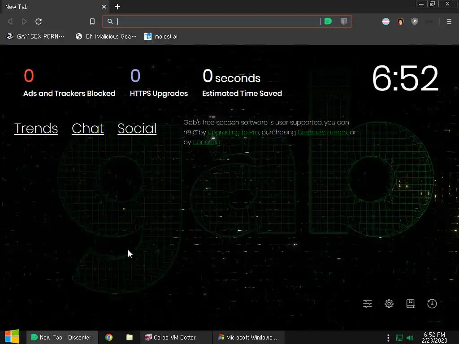Open bookmarks via the book icon
459x344 pixels.
tap(411, 304)
